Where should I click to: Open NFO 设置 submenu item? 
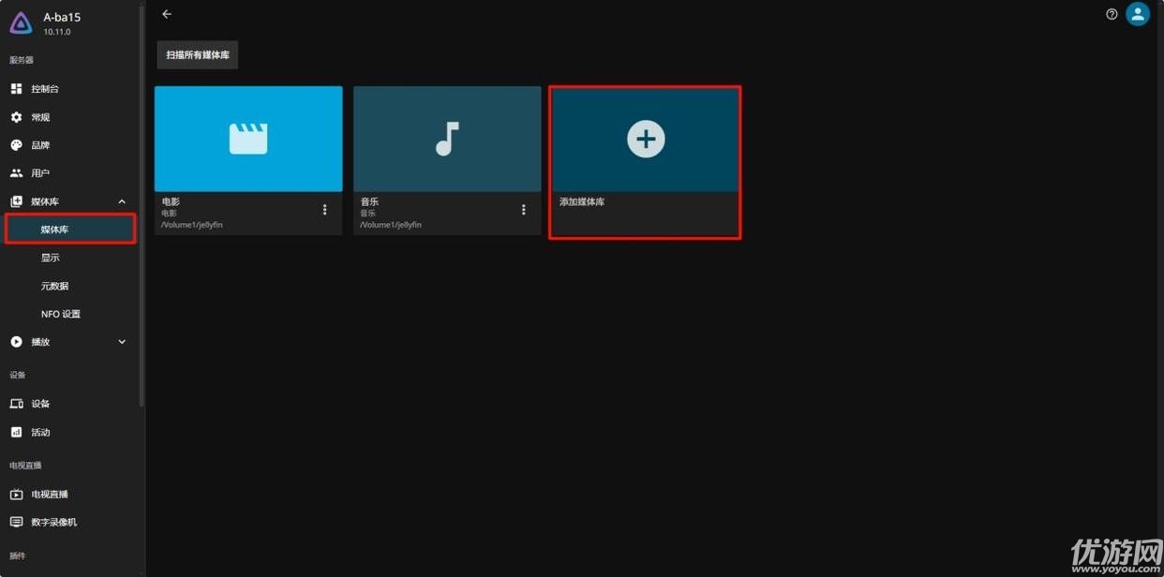[x=61, y=314]
